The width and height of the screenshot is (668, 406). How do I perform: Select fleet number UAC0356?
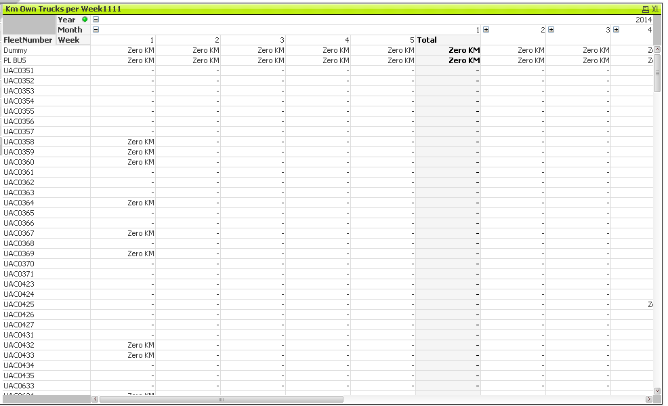19,121
